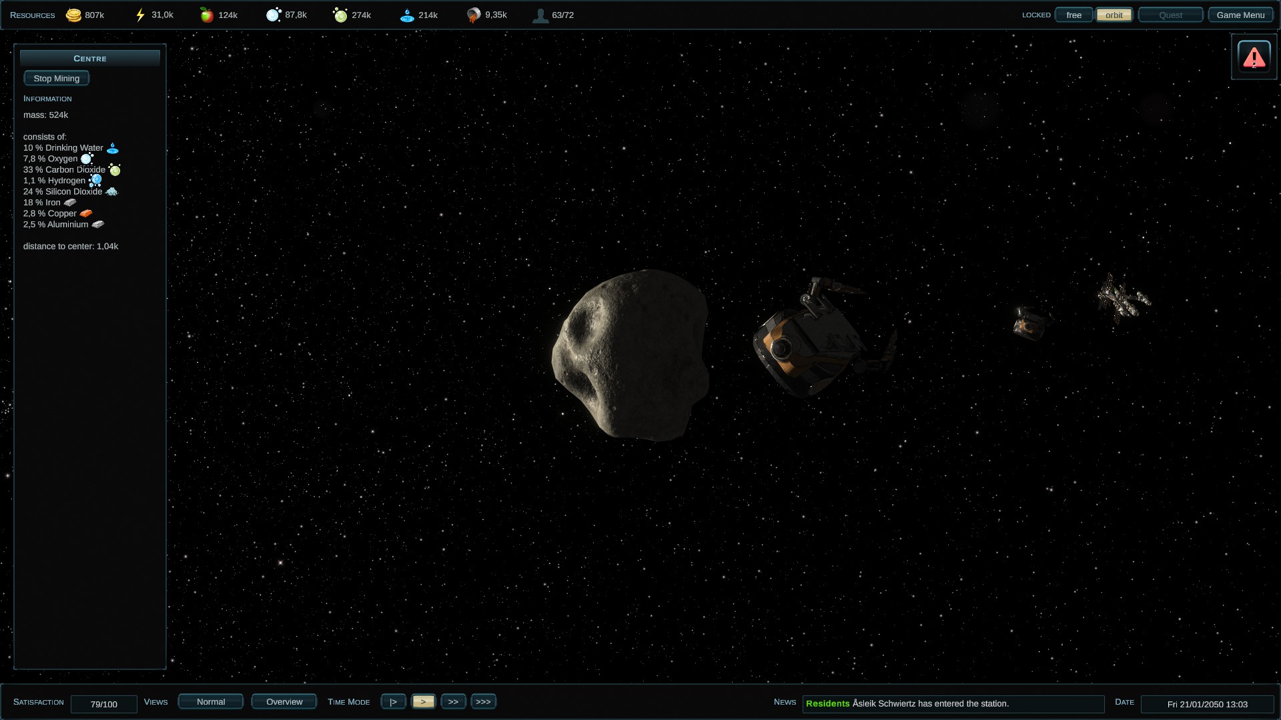Click the gold coins money icon

73,15
